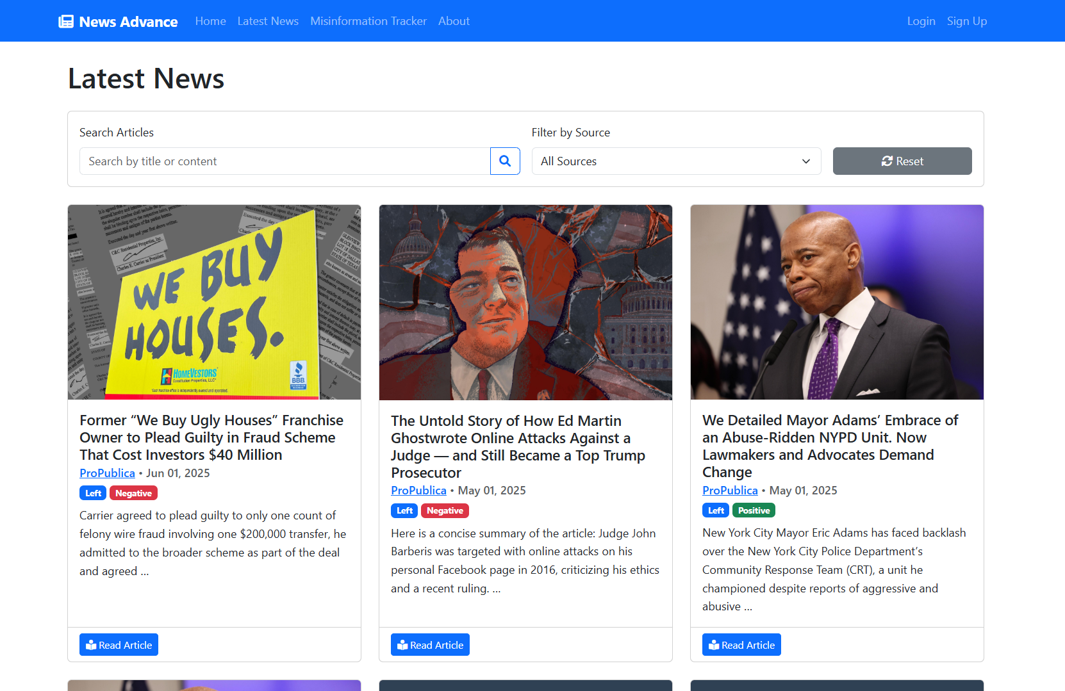Image resolution: width=1065 pixels, height=691 pixels.
Task: Read Article for Ed Martin story
Action: [430, 645]
